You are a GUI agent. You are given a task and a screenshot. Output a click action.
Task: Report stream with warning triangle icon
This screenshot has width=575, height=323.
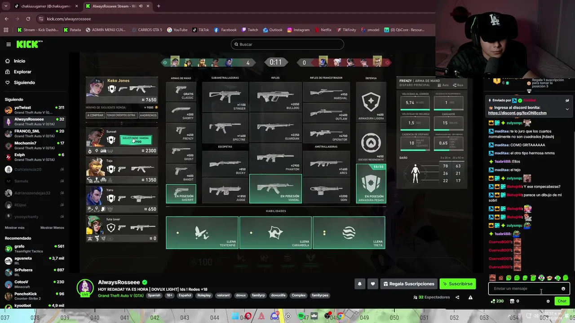click(470, 297)
